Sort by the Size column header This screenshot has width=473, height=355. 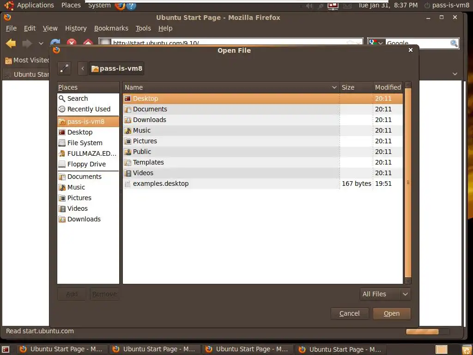pos(356,87)
